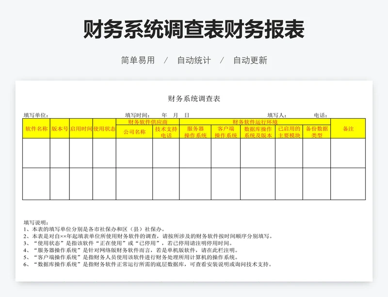Click instruction line 4 about 服务器操作系统
Image resolution: width=388 pixels, height=297 pixels.
click(x=131, y=250)
